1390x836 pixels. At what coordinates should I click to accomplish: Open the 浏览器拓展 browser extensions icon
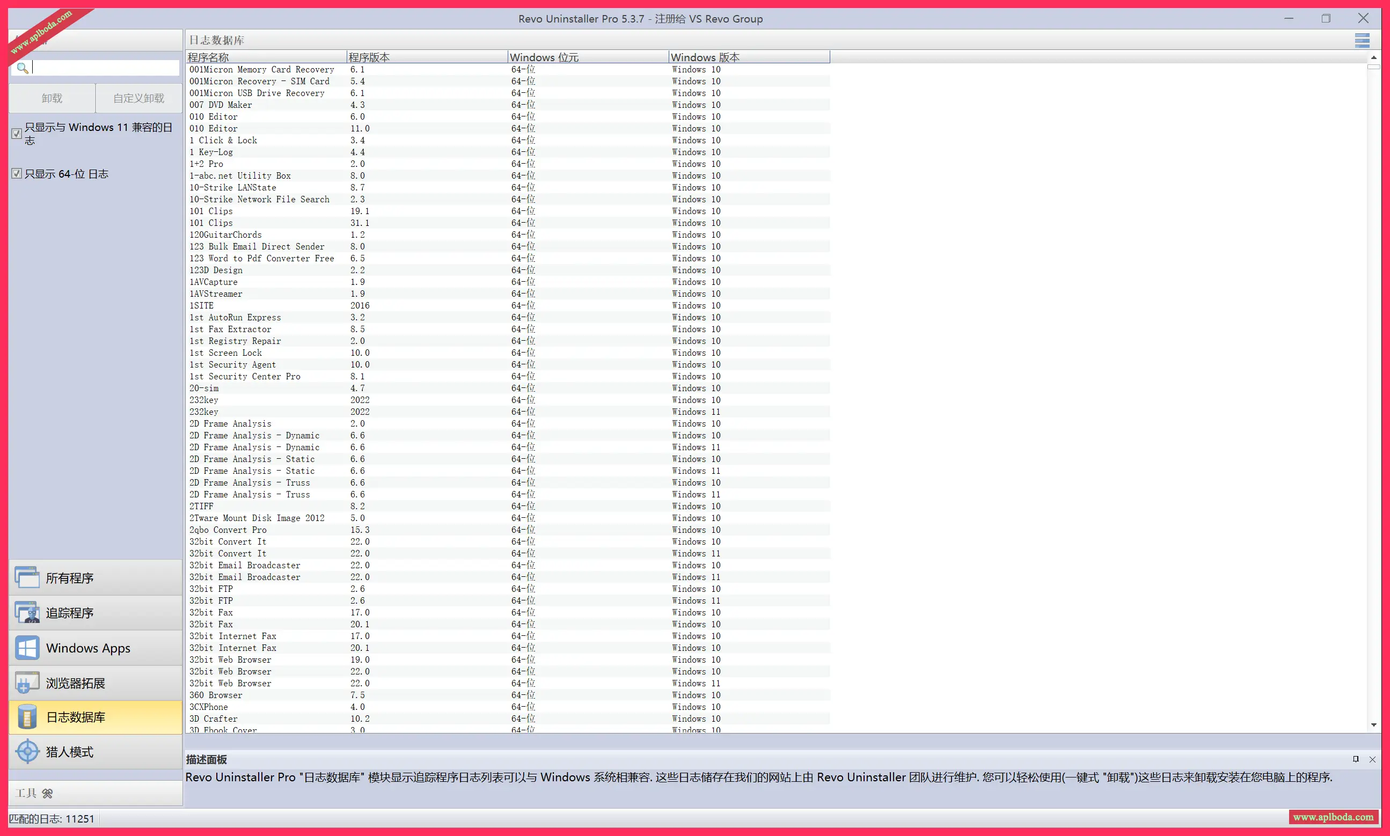(26, 683)
